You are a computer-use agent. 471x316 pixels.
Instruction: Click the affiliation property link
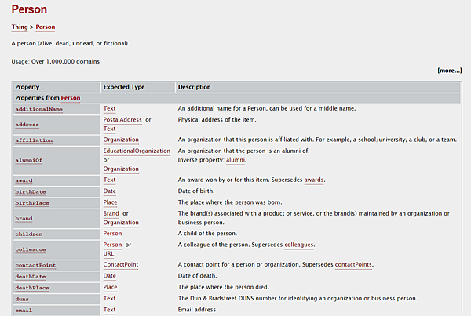click(x=34, y=140)
